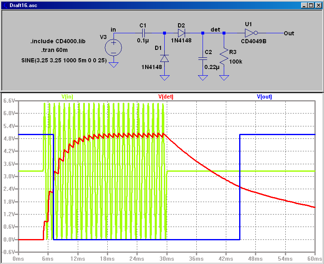Click the LTspice icon in title bar
The image size is (324, 264).
click(5, 5)
